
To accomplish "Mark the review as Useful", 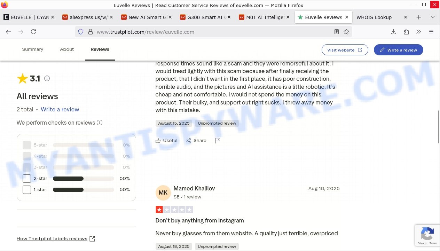I will pyautogui.click(x=166, y=141).
